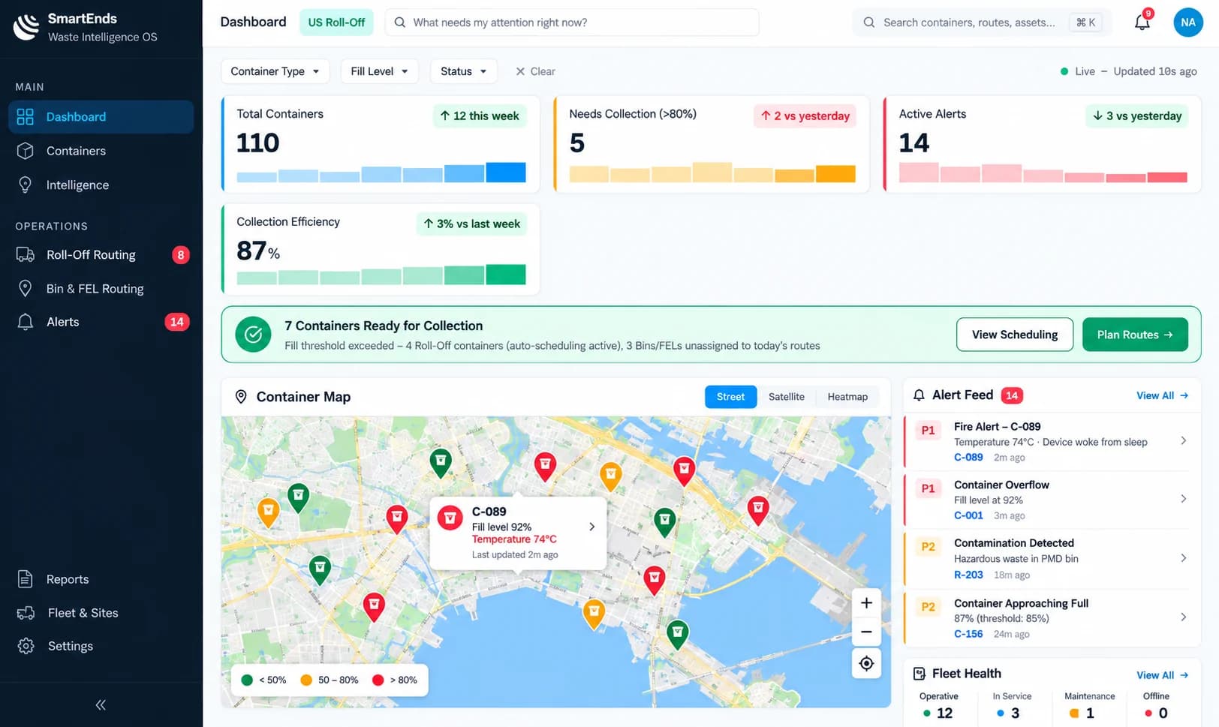
Task: Open Intelligence in the sidebar
Action: pos(101,185)
